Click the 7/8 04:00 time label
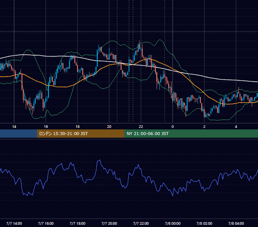This screenshot has height=227, width=258. tap(236, 223)
